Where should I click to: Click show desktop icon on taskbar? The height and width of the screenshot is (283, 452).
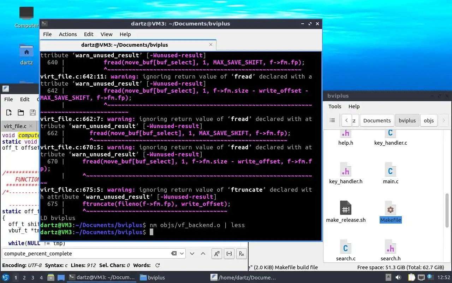61,278
